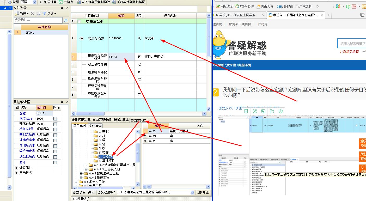Tick the 附加 checkbox for 现浇板后浇
This screenshot has width=366, height=201.
55,157
